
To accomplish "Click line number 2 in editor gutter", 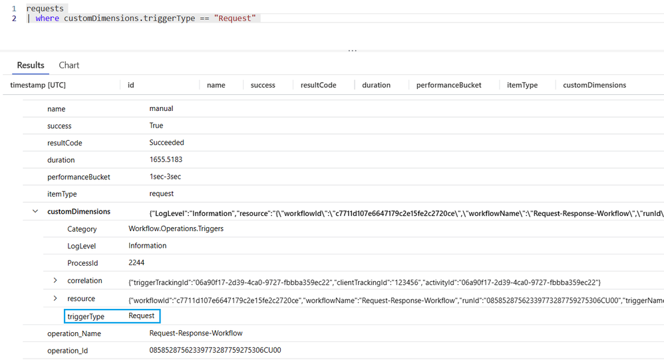I will tap(14, 18).
